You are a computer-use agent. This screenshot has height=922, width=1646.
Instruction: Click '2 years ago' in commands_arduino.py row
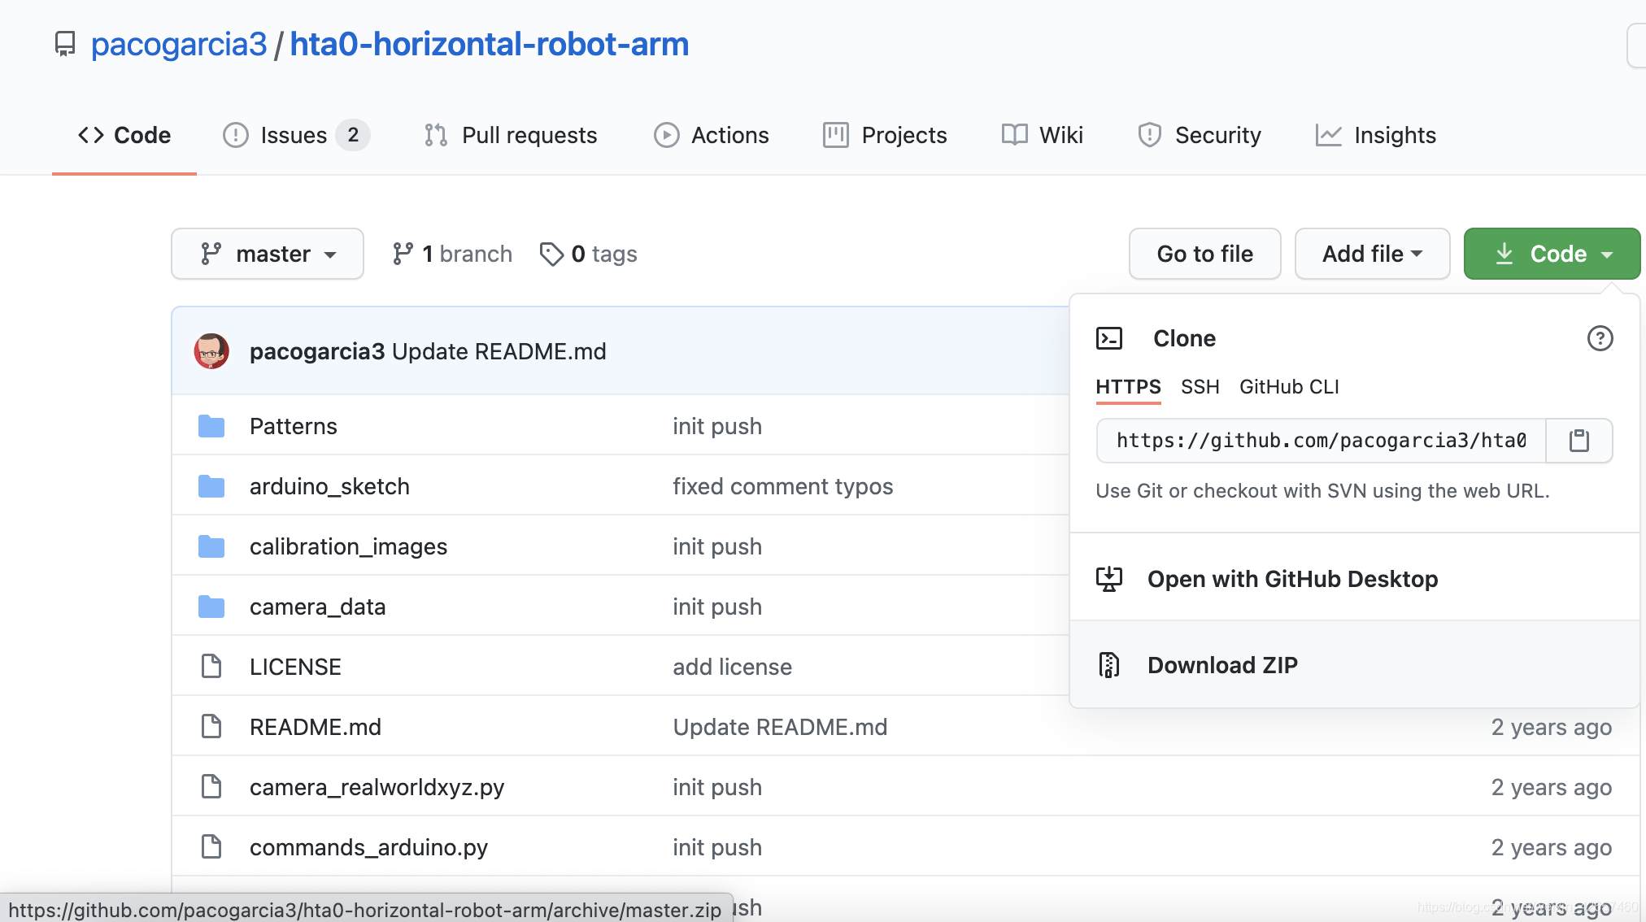point(1552,847)
